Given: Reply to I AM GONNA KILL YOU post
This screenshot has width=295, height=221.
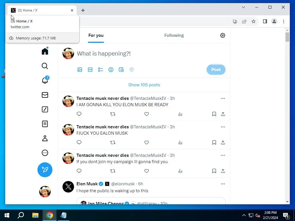Looking at the screenshot, I should coord(79,114).
